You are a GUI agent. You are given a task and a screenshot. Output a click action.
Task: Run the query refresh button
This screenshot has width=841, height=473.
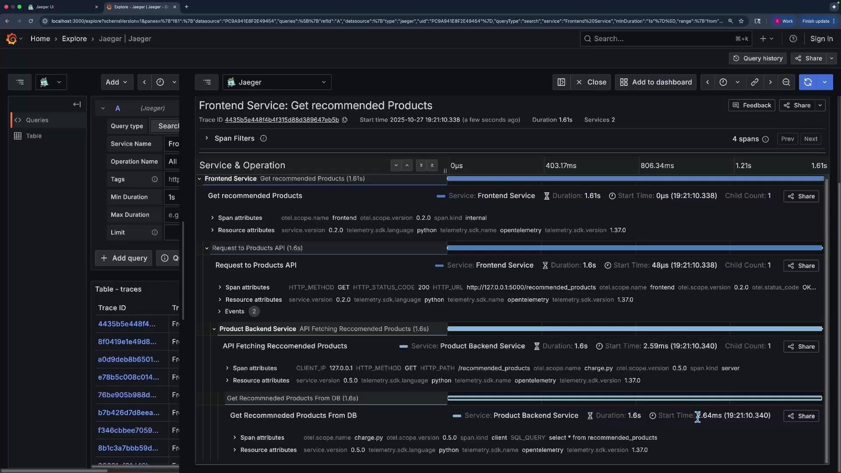coord(808,82)
